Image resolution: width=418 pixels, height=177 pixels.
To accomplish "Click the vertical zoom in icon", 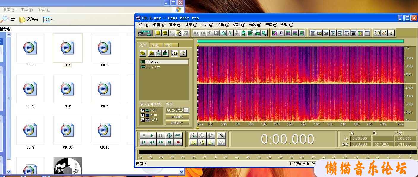I will [221, 135].
